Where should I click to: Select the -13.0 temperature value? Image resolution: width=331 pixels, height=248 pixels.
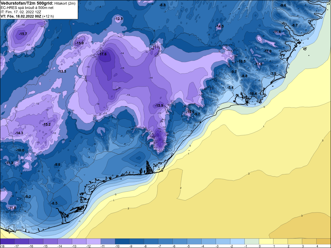pos(190,112)
